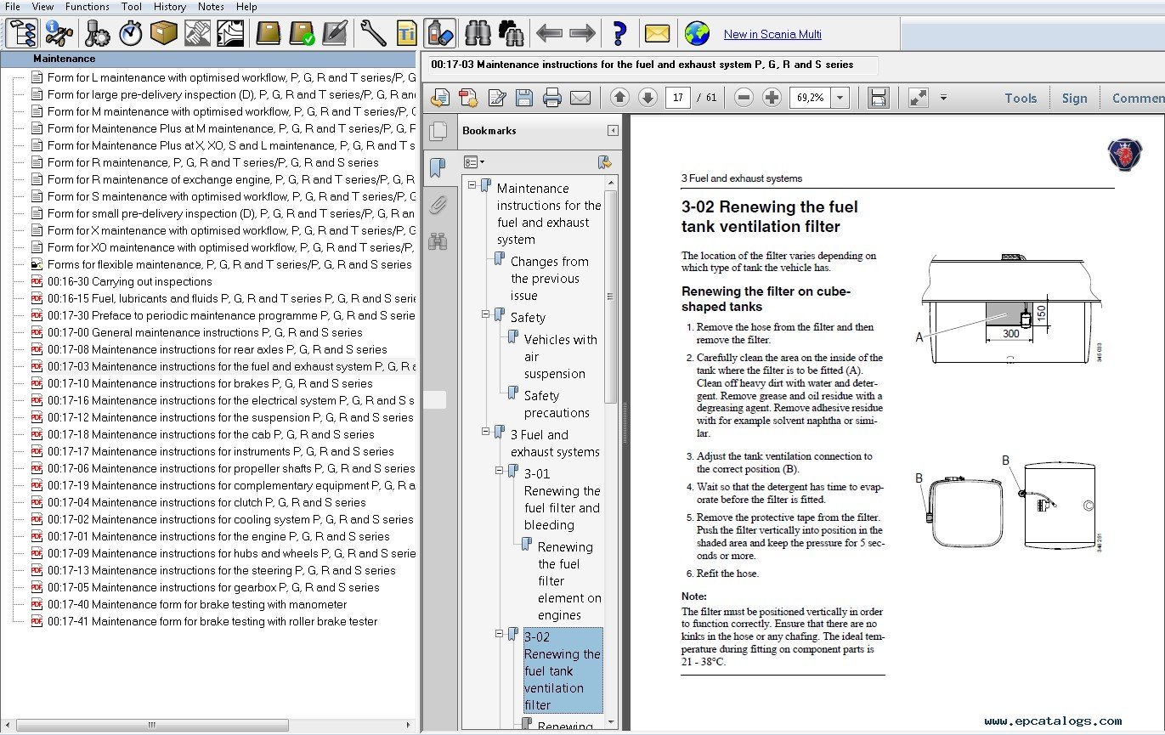
Task: Collapse the 3 Fuel and exhaust systems bookmark
Action: 486,432
